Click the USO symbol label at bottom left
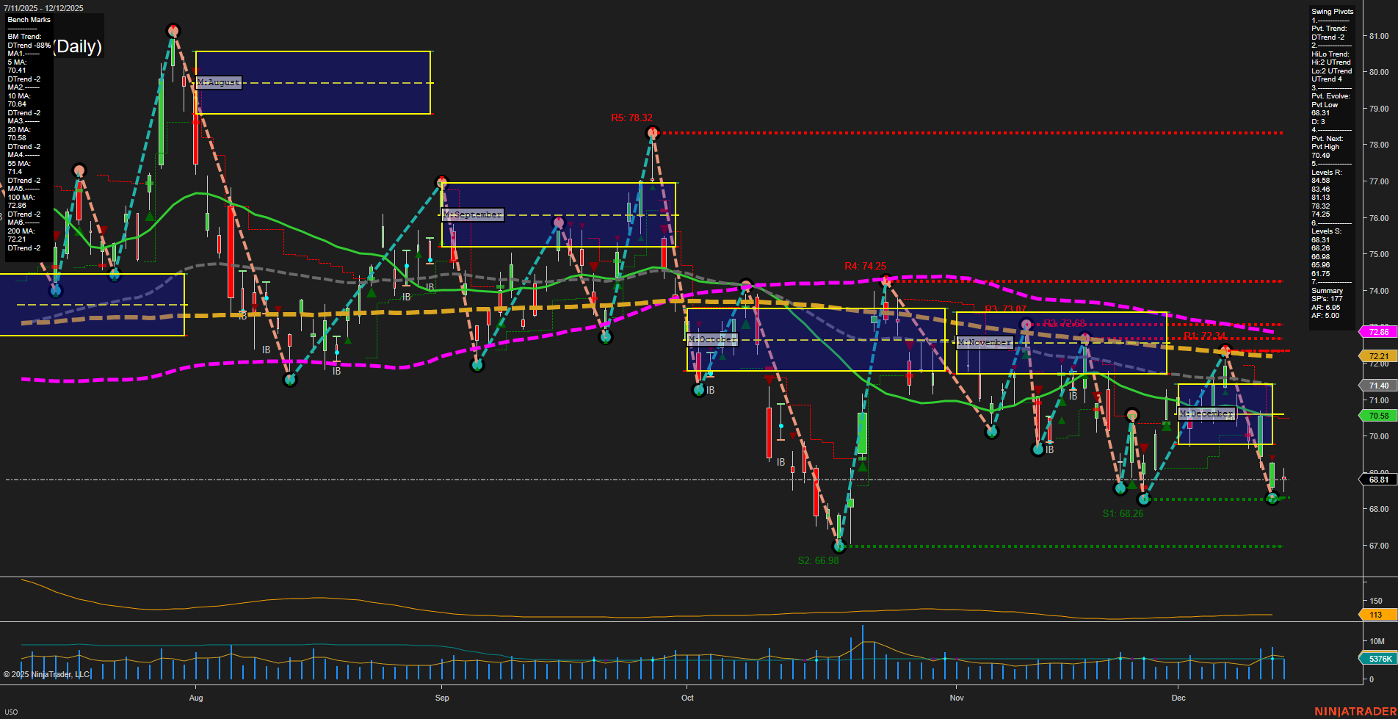Viewport: 1398px width, 719px height. click(x=12, y=712)
